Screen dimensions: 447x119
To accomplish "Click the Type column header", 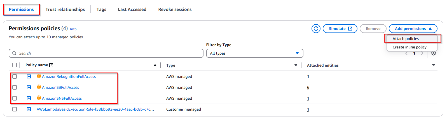I will pyautogui.click(x=171, y=65).
